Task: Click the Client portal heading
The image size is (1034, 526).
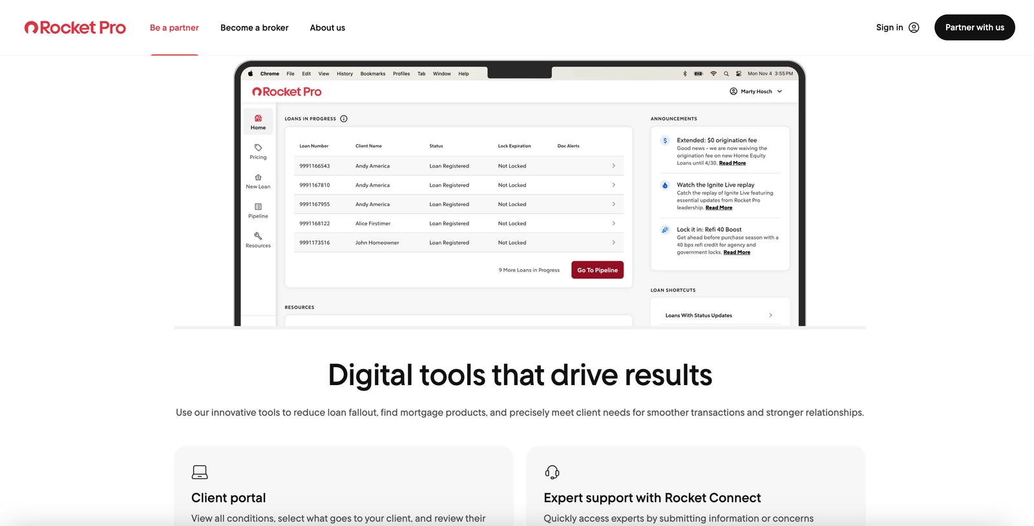Action: click(x=229, y=498)
